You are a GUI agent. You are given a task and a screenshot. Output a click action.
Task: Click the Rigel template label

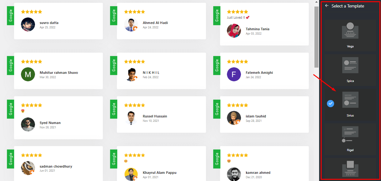coord(350,150)
